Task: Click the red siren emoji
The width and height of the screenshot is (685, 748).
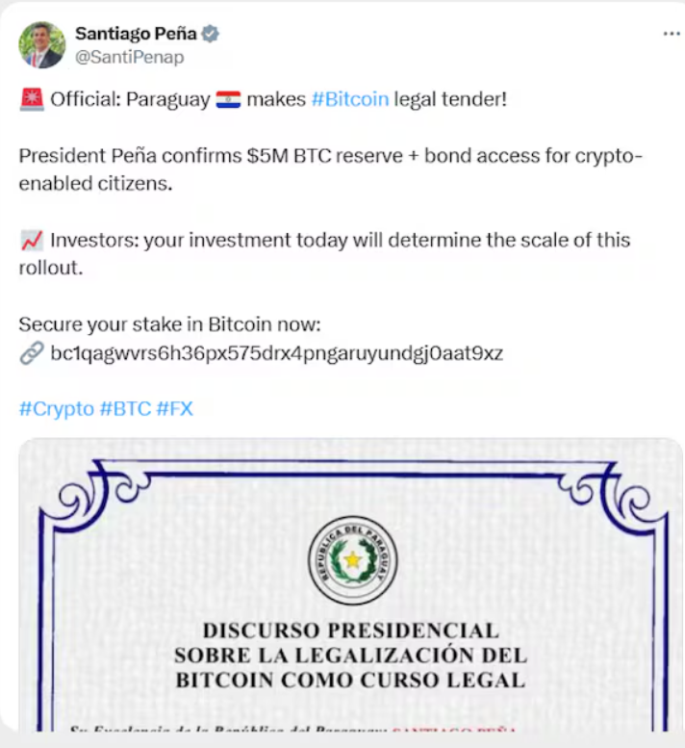Action: tap(31, 99)
